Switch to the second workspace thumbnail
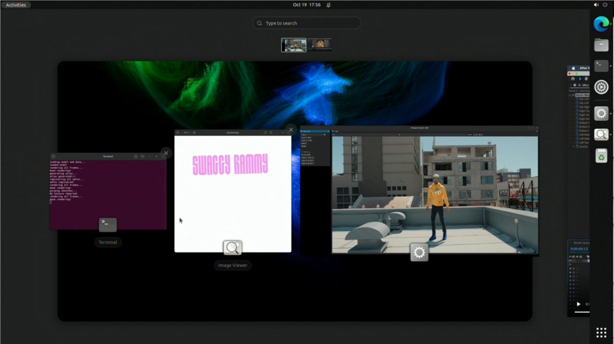Viewport: 614px width, 344px height. (x=320, y=45)
